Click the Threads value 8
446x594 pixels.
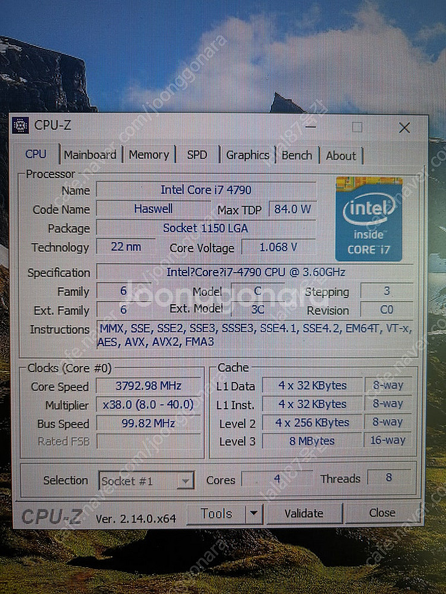coord(389,478)
